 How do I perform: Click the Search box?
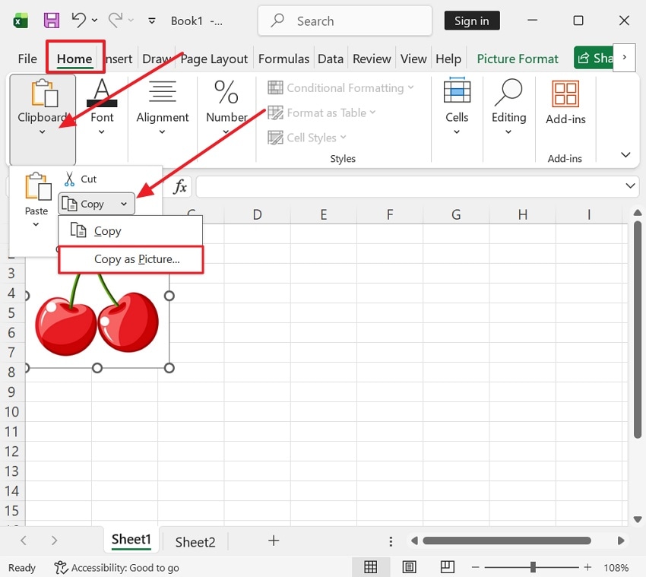click(x=344, y=21)
